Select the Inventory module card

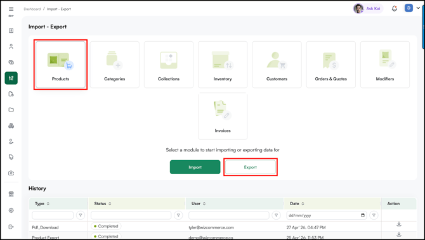point(223,65)
